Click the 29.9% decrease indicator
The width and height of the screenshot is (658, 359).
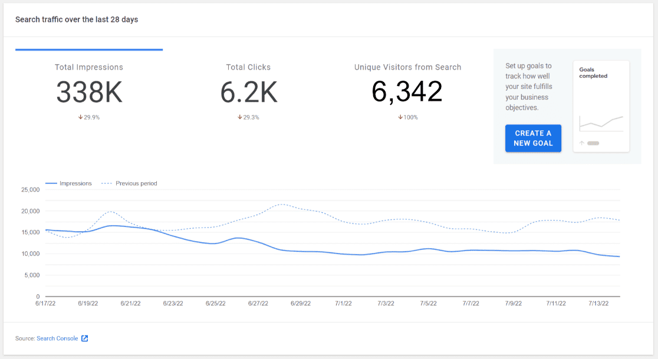click(x=89, y=117)
